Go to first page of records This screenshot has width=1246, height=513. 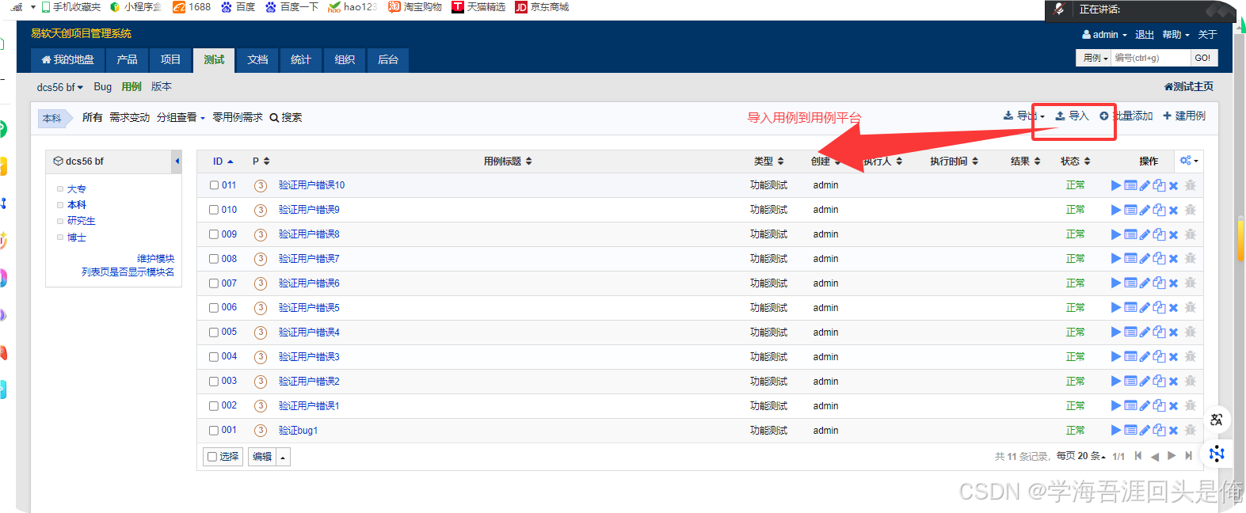click(1138, 456)
